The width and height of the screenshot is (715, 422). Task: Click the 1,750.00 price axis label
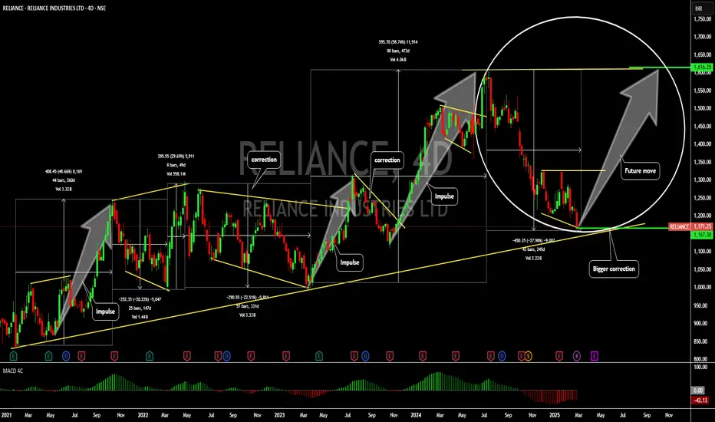(x=703, y=19)
